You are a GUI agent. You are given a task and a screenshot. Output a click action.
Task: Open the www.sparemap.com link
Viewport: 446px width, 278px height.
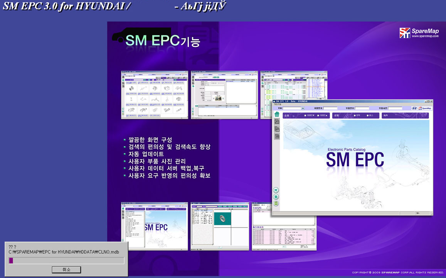click(425, 36)
